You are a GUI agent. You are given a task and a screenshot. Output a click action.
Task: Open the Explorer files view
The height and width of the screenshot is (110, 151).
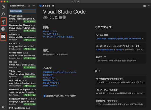point(3,7)
